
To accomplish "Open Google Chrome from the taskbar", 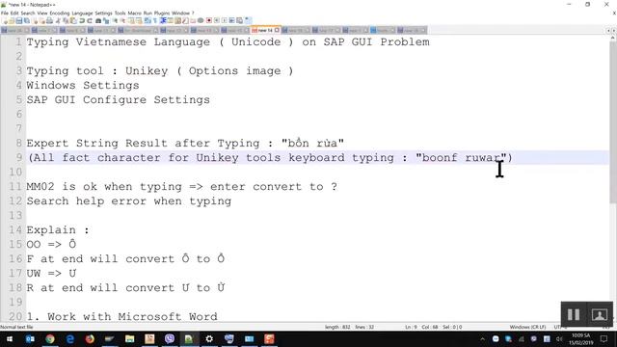I will (50, 338).
